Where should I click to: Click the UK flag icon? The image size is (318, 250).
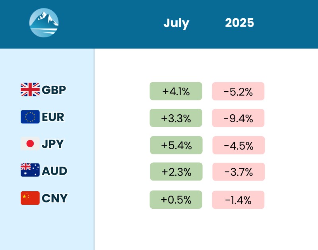tap(30, 90)
